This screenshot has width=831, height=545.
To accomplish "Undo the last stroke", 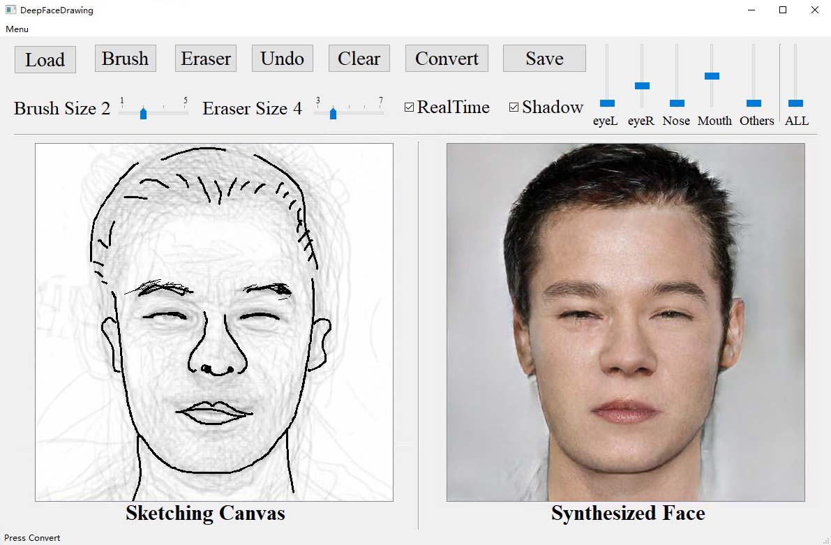I will coord(282,59).
